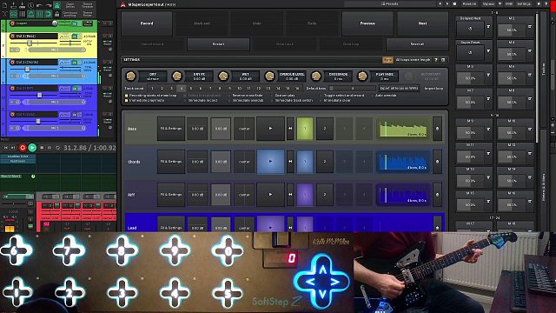Turn the CROSSFADE knob
Viewport: 556px width, 313px height.
(315, 76)
